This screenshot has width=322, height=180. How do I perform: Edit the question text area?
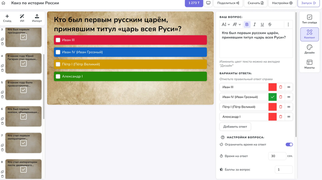256,43
